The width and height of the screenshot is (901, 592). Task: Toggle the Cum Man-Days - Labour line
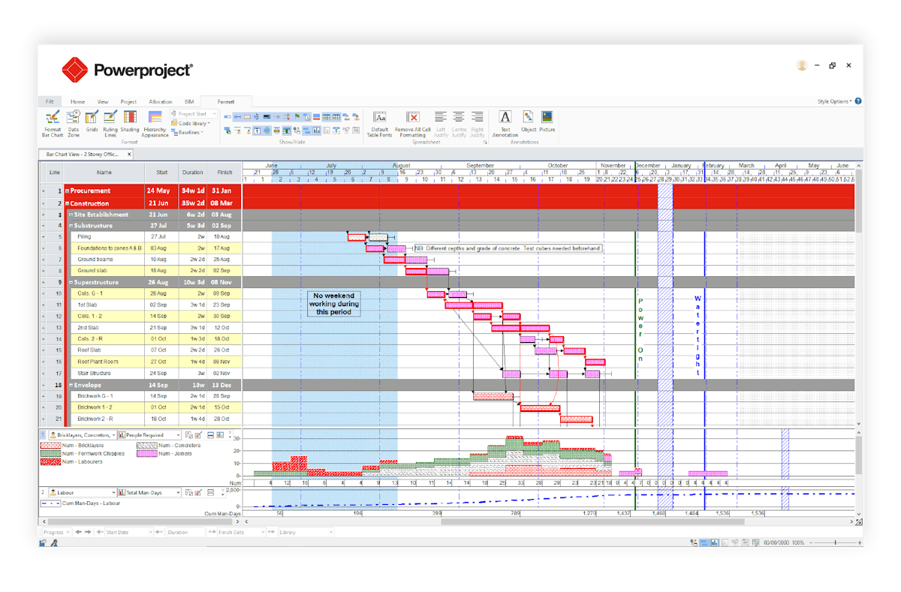[x=51, y=503]
